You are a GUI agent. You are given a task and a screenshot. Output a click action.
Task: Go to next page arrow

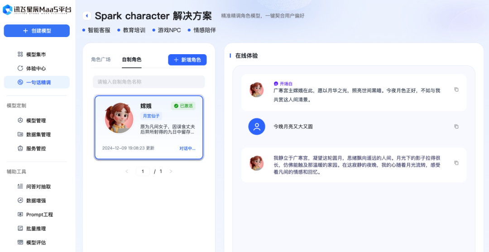click(171, 172)
